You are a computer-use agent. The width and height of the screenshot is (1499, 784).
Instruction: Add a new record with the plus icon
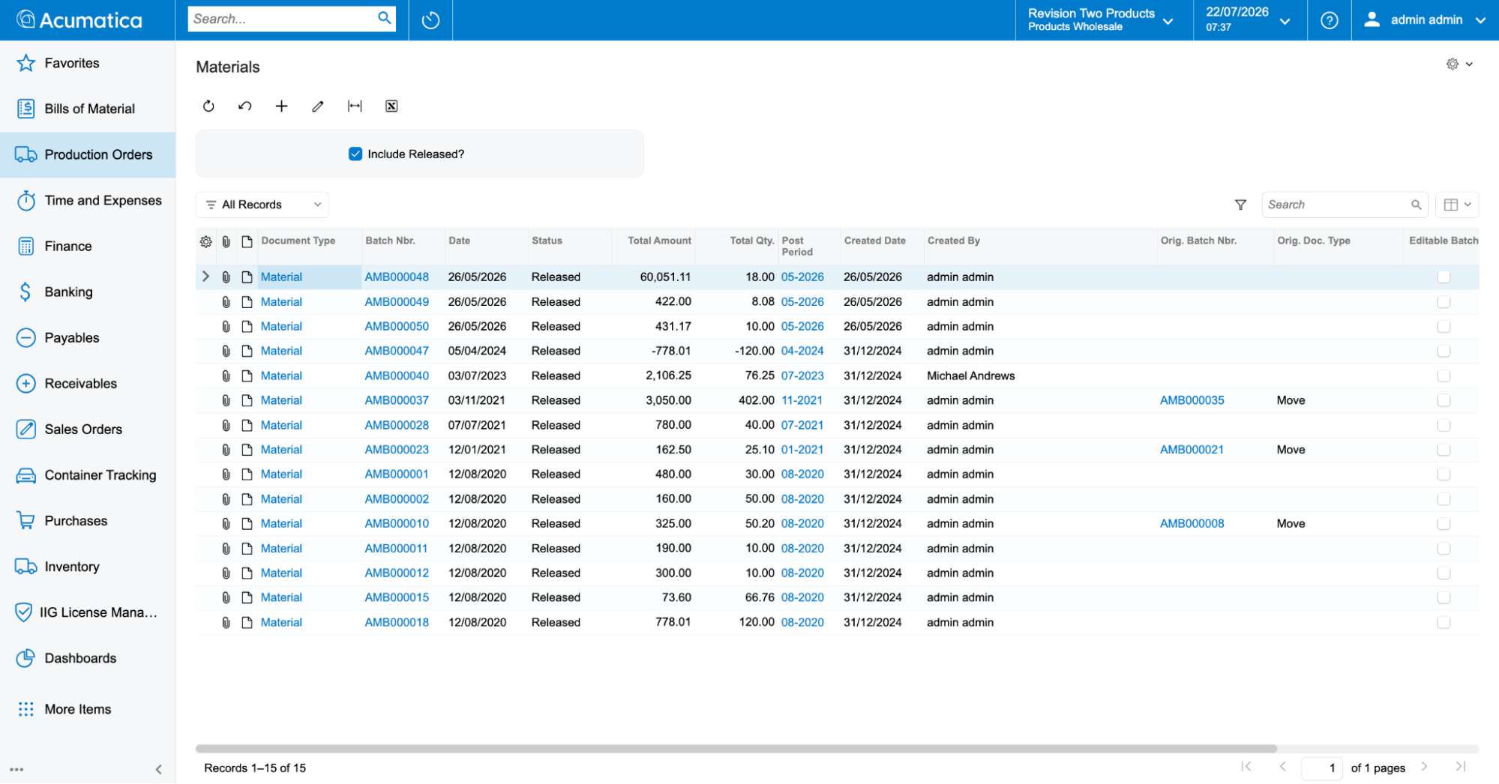(281, 106)
